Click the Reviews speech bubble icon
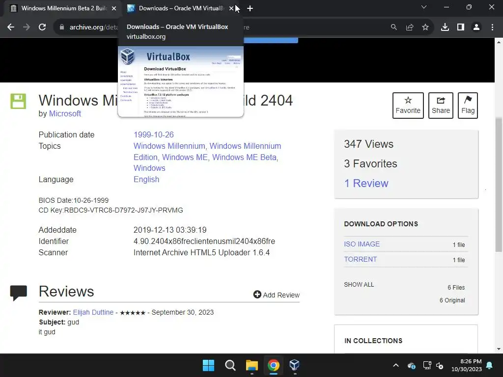This screenshot has width=503, height=377. (x=19, y=293)
